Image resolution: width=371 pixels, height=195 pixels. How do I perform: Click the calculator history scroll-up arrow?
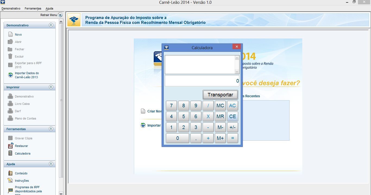tap(237, 58)
